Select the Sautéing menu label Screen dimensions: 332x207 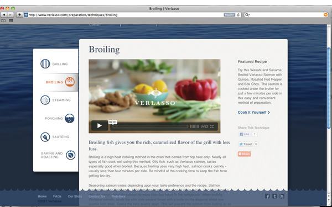pyautogui.click(x=61, y=137)
